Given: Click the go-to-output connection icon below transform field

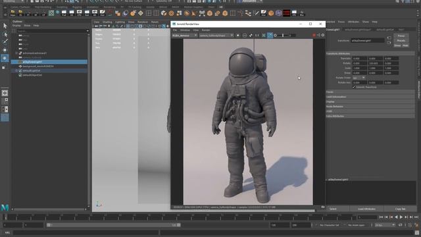Looking at the screenshot, I should coord(389,43).
